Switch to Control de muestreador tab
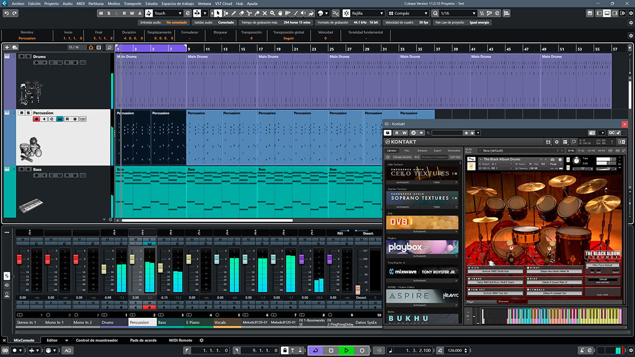The image size is (635, 357). coord(97,340)
